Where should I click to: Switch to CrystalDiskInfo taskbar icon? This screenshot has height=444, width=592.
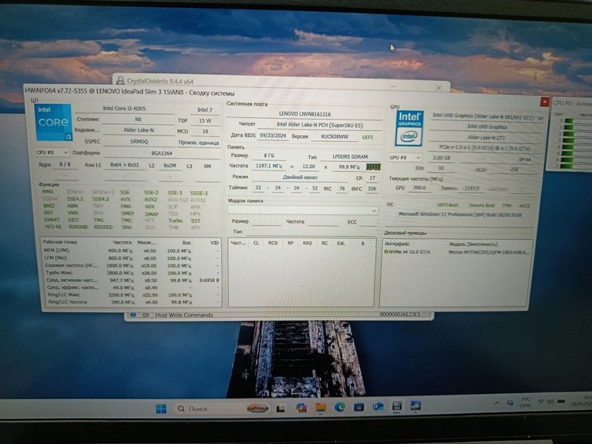pyautogui.click(x=415, y=406)
